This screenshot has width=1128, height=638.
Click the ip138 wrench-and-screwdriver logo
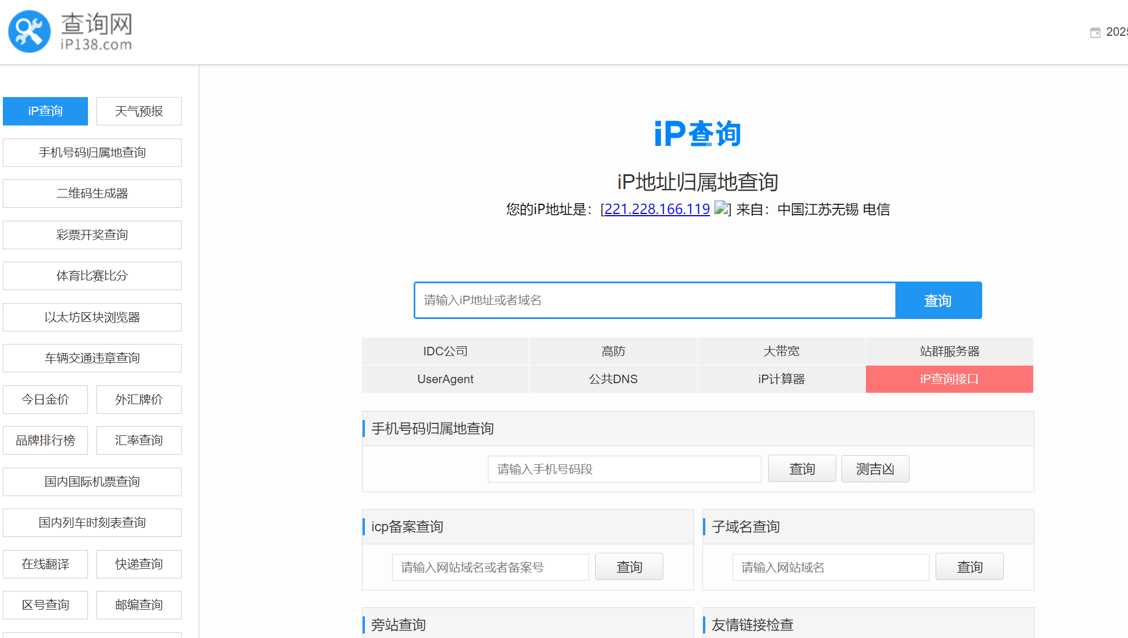[28, 31]
